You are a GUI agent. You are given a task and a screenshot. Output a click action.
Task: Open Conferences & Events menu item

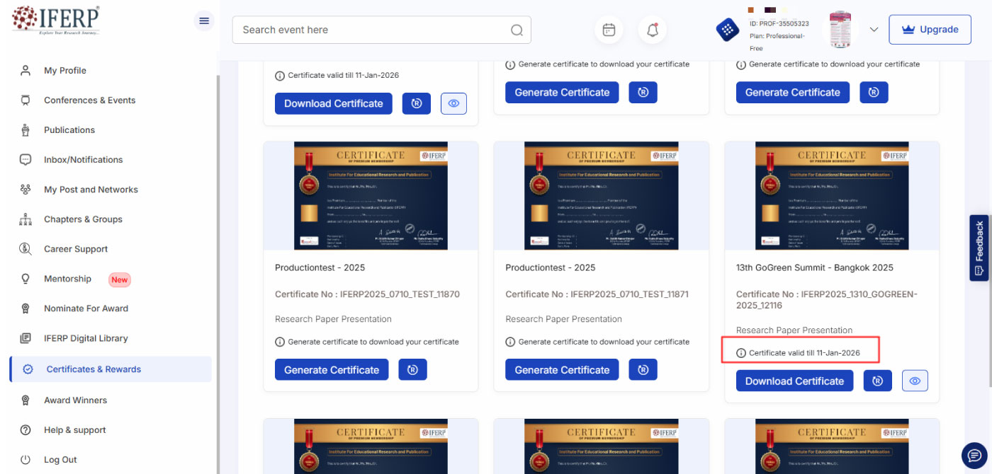pyautogui.click(x=89, y=100)
